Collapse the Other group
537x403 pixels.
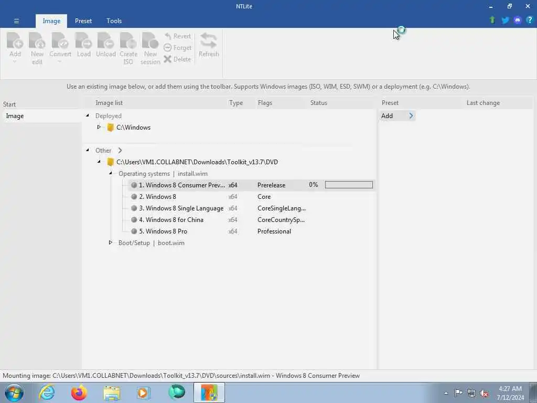88,150
